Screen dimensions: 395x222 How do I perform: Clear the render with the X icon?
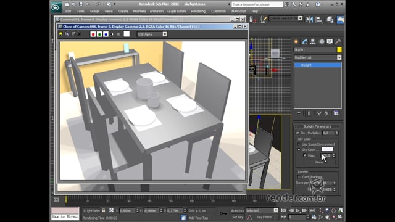pos(79,35)
